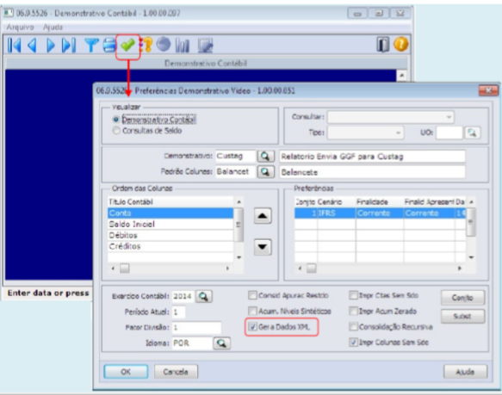The height and width of the screenshot is (395, 502).
Task: Click the Exercício Contábil year field
Action: (x=183, y=296)
